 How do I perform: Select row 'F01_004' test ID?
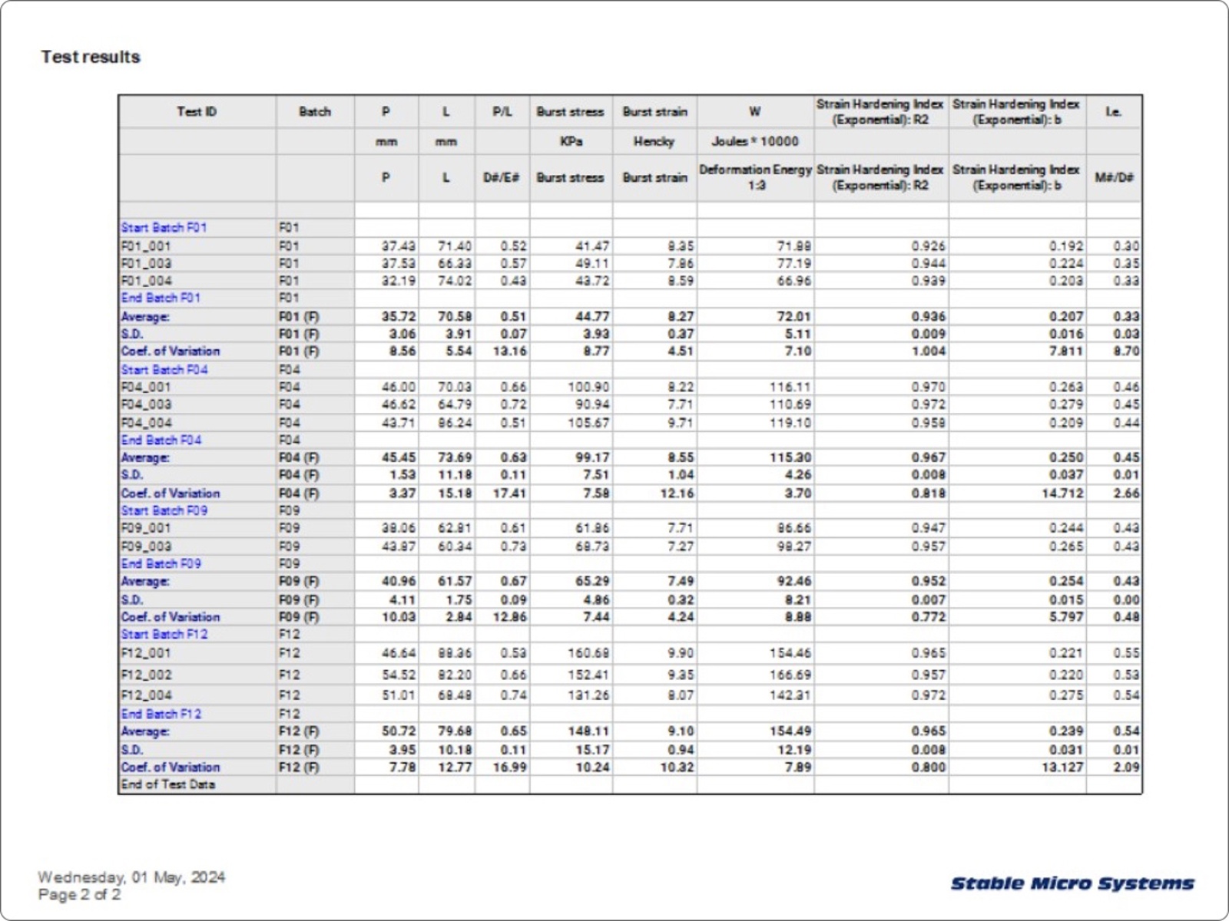pyautogui.click(x=146, y=281)
